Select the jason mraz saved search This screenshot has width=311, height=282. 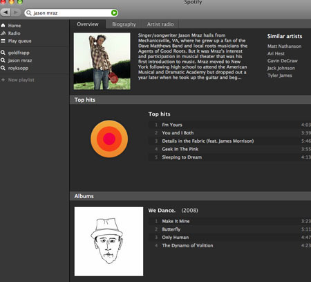point(20,60)
